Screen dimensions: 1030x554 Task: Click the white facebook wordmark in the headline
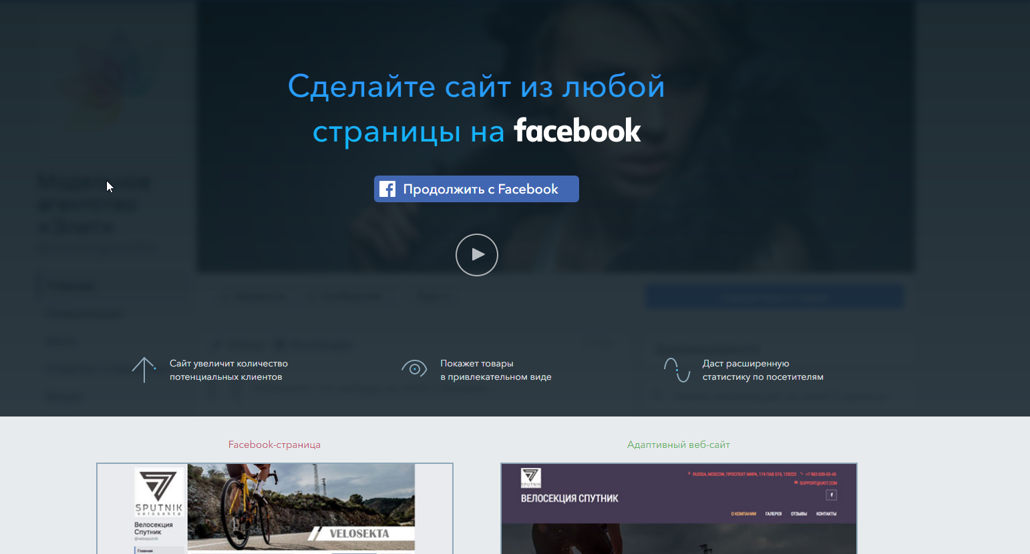coord(577,131)
